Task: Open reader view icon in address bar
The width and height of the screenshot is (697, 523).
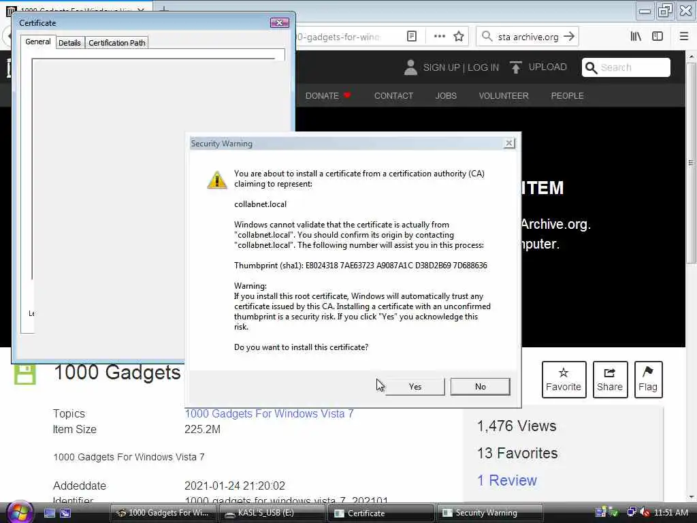Action: [412, 37]
